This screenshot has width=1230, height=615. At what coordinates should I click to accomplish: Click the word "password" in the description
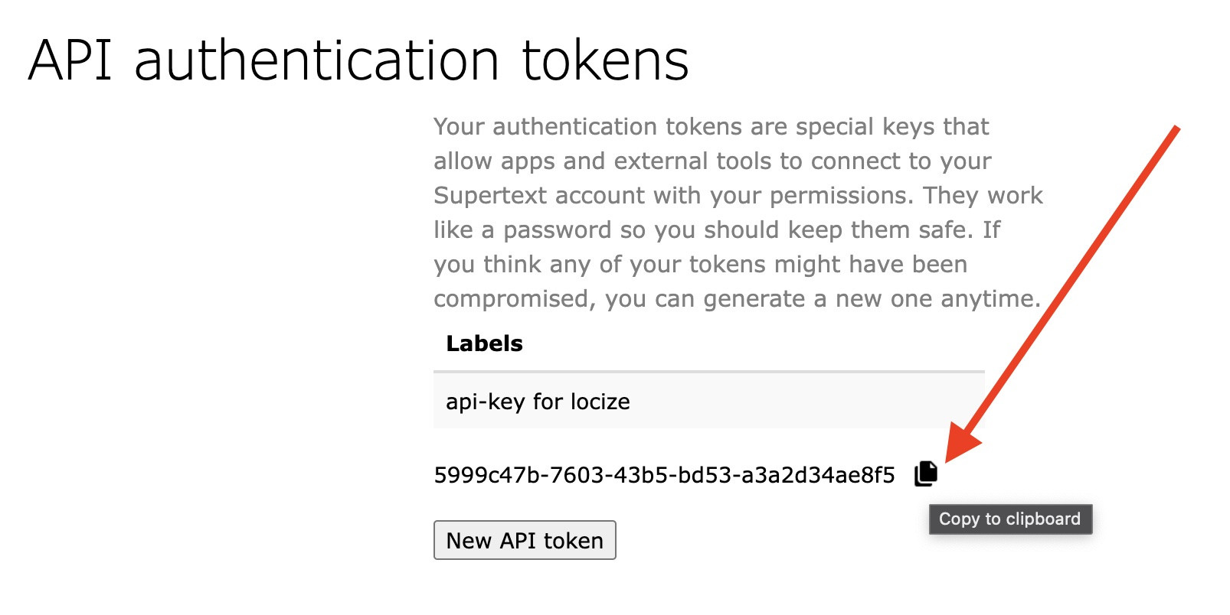coord(557,230)
